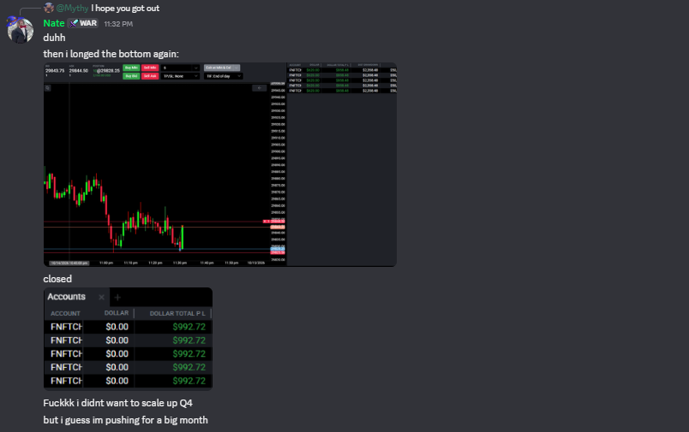This screenshot has width=689, height=432.
Task: Click 'but i guess im pushing for a big month'
Action: tap(126, 420)
